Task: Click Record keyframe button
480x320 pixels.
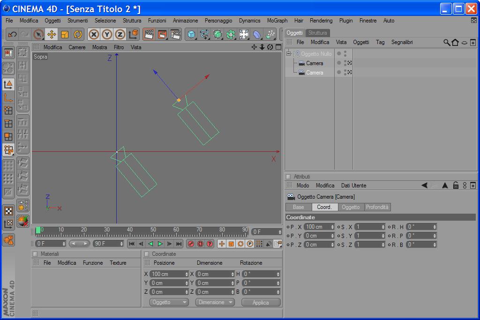Action: 191,244
